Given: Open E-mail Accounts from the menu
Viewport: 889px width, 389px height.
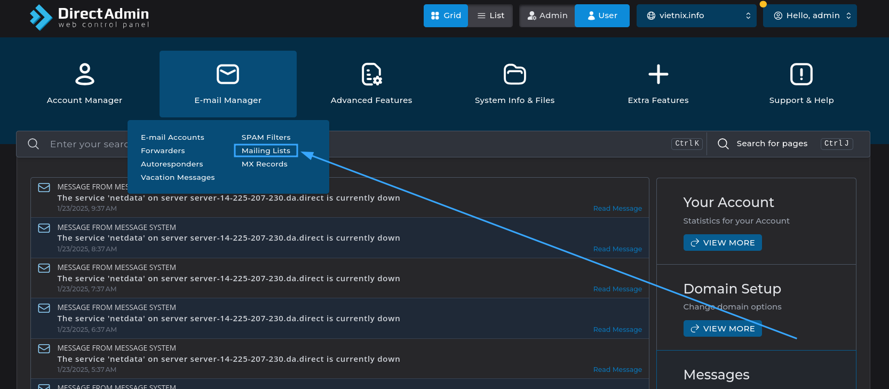Looking at the screenshot, I should 172,137.
